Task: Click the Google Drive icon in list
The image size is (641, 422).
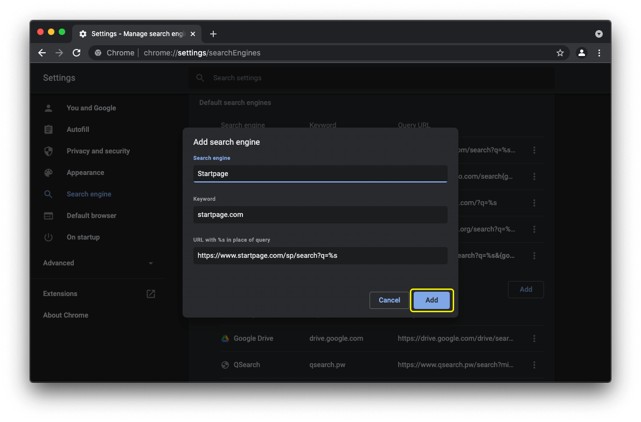Action: 225,338
